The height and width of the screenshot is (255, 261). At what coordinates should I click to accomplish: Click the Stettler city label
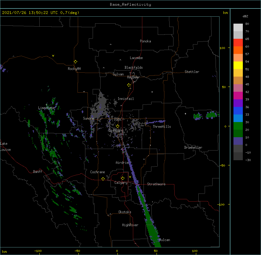click(192, 72)
